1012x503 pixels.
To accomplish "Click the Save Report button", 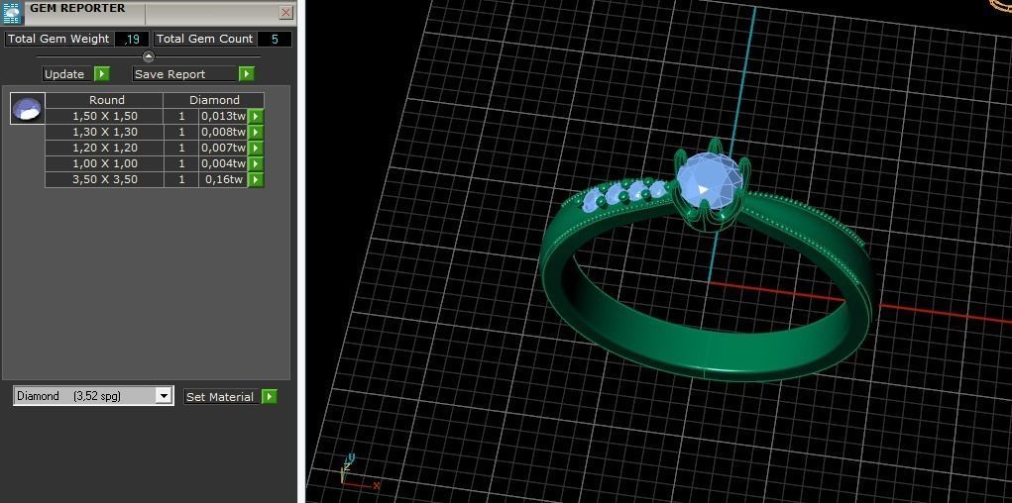I will 185,74.
